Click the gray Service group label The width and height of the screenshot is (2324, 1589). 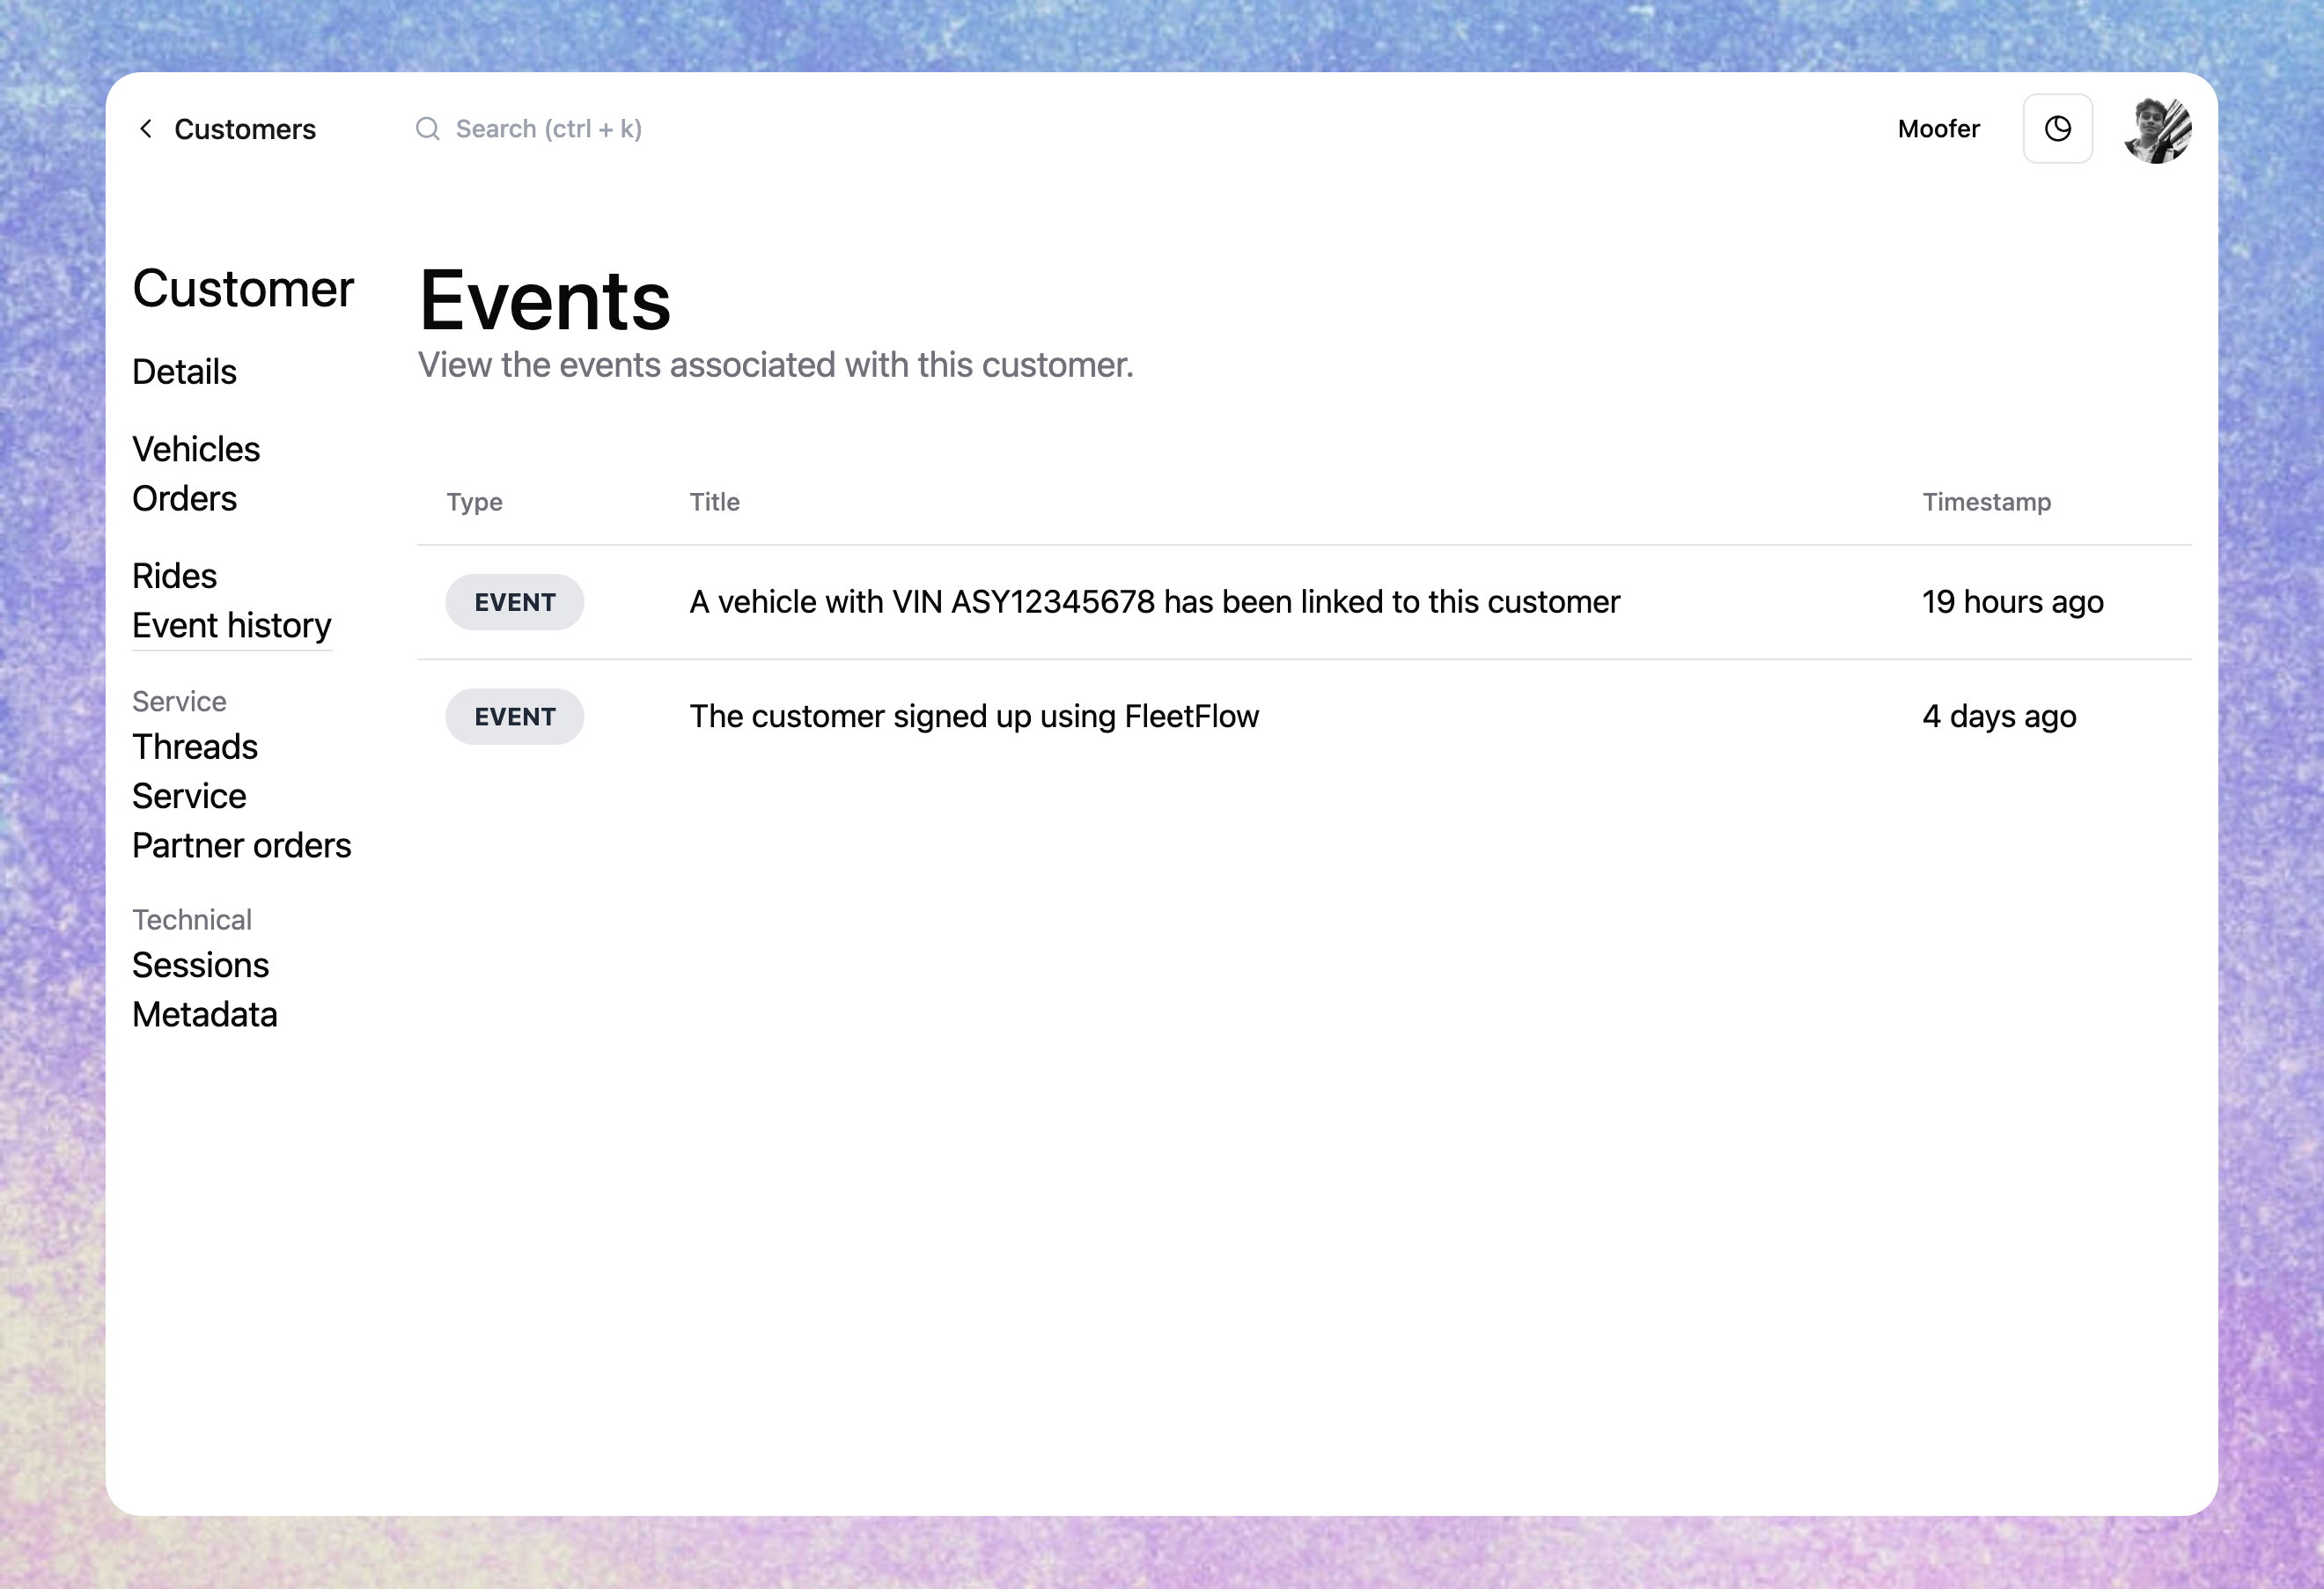point(179,702)
